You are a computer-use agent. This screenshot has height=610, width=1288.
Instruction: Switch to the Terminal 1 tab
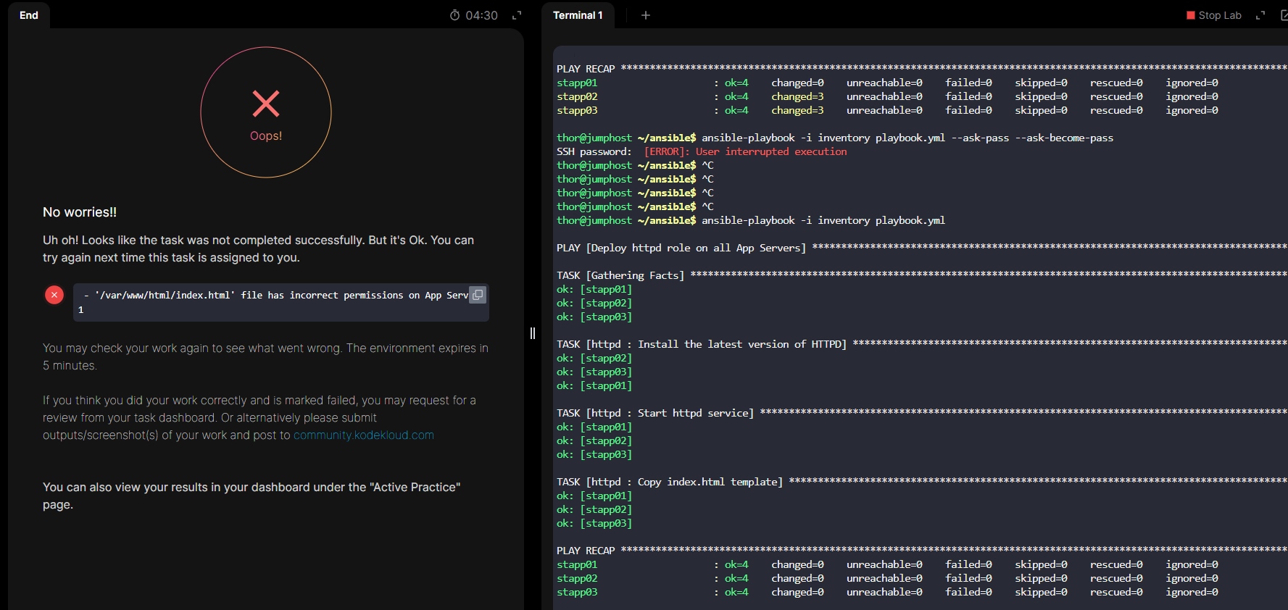pyautogui.click(x=578, y=15)
